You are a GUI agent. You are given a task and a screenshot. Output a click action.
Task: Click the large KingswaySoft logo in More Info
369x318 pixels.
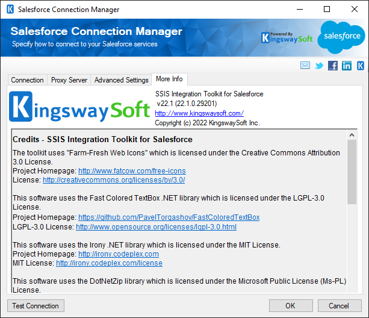[79, 107]
